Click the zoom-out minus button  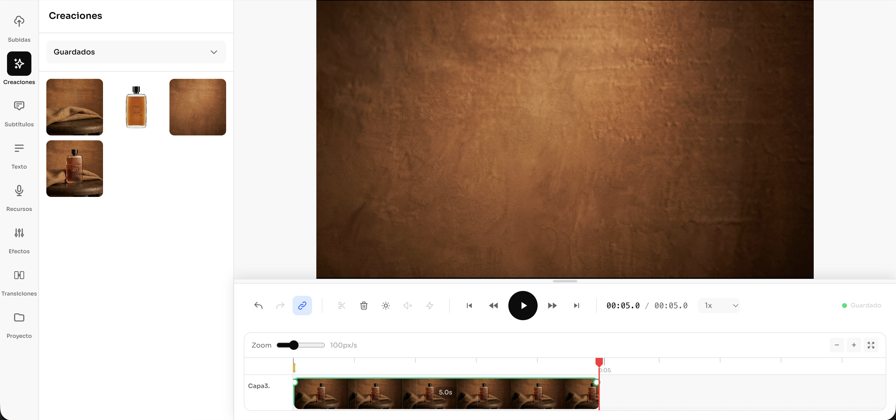(x=837, y=345)
